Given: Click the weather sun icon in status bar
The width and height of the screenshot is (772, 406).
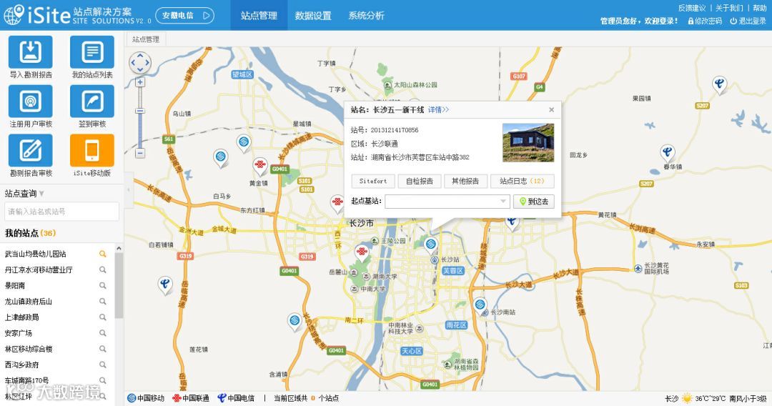Looking at the screenshot, I should click(687, 398).
